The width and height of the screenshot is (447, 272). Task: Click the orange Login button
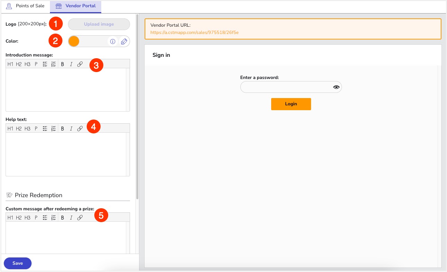291,104
